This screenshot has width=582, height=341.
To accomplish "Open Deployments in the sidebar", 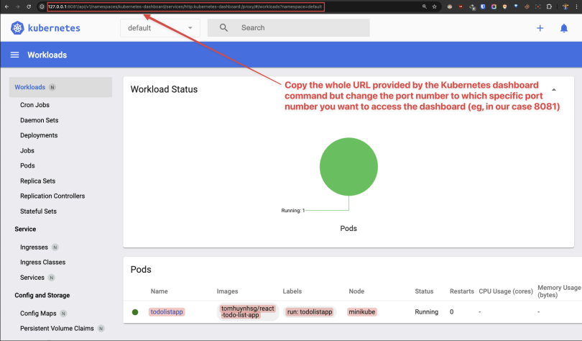I will [x=39, y=135].
